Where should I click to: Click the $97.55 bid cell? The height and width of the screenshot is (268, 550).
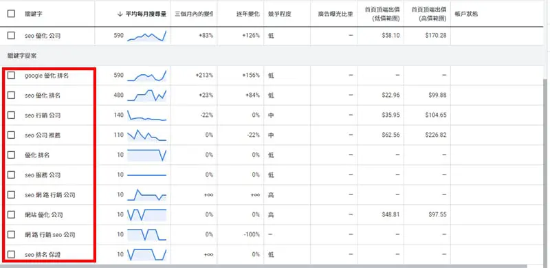[x=437, y=214]
